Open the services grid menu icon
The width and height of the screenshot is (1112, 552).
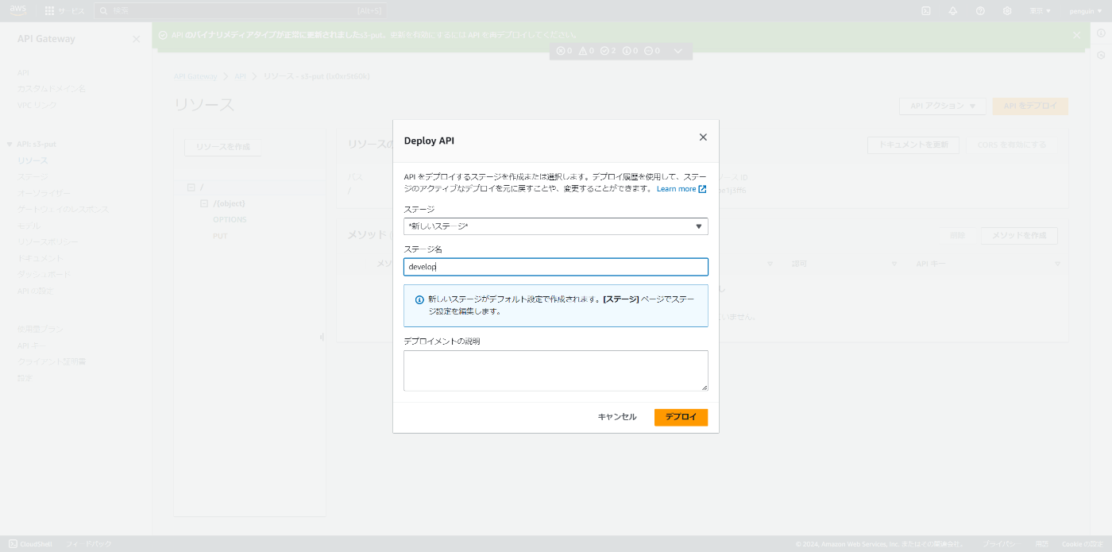pos(49,11)
